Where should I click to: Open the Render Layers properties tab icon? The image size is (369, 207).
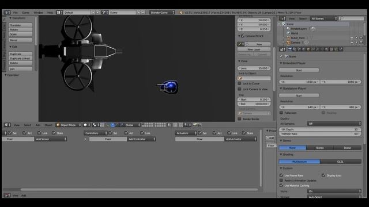click(295, 49)
